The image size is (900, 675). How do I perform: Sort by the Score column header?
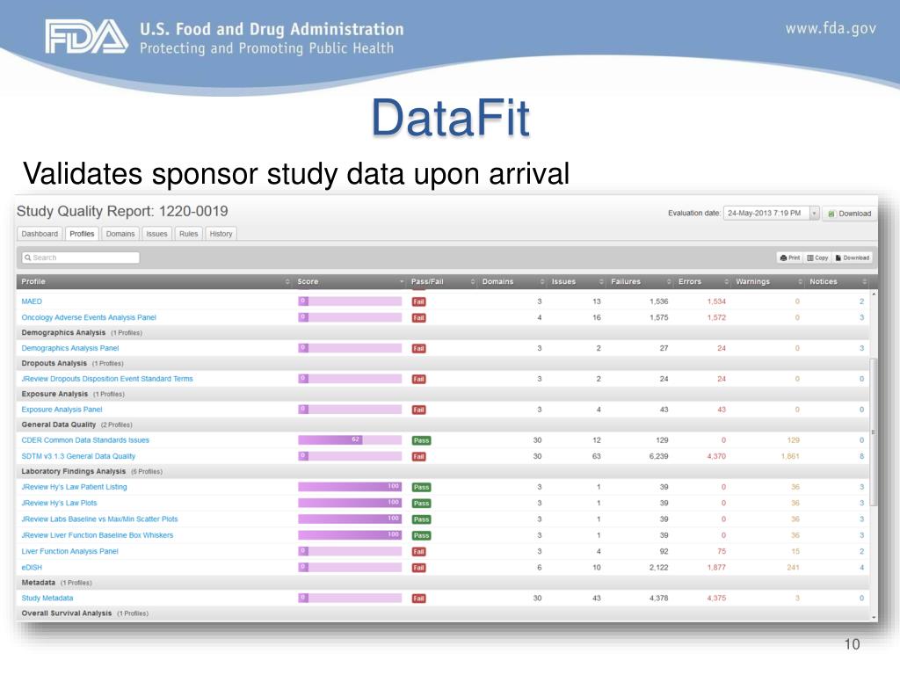[350, 282]
